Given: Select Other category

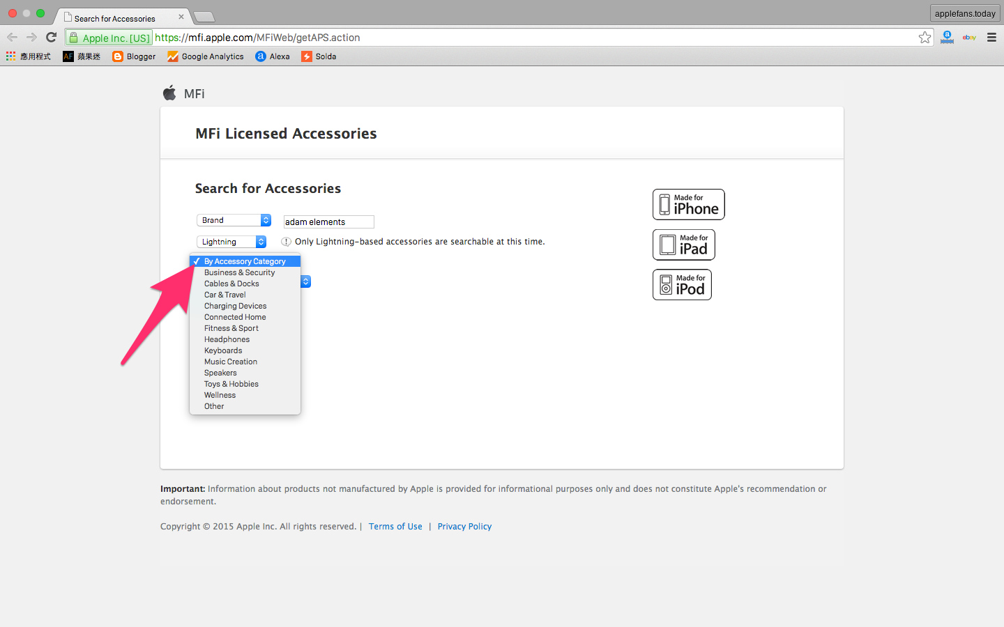Looking at the screenshot, I should 245,406.
